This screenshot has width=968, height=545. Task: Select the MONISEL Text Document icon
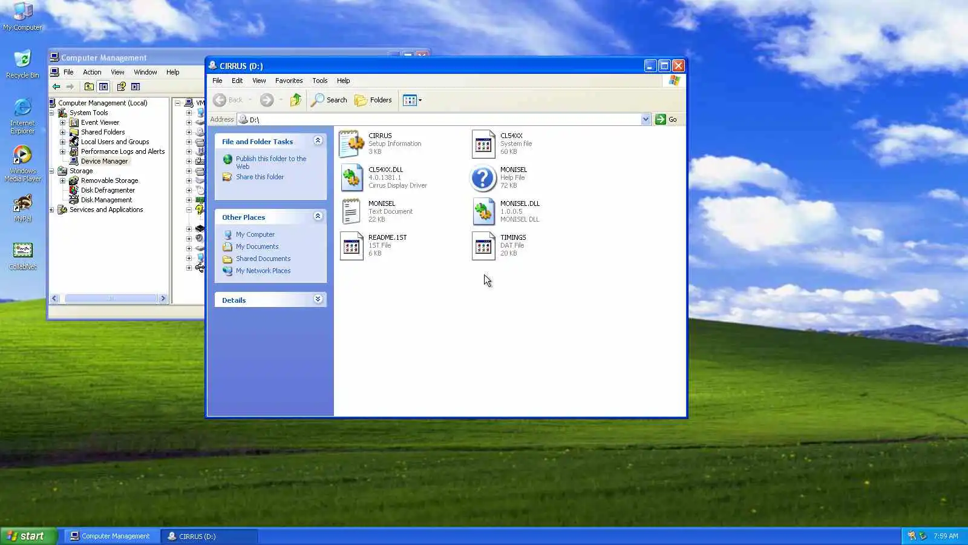click(x=352, y=212)
